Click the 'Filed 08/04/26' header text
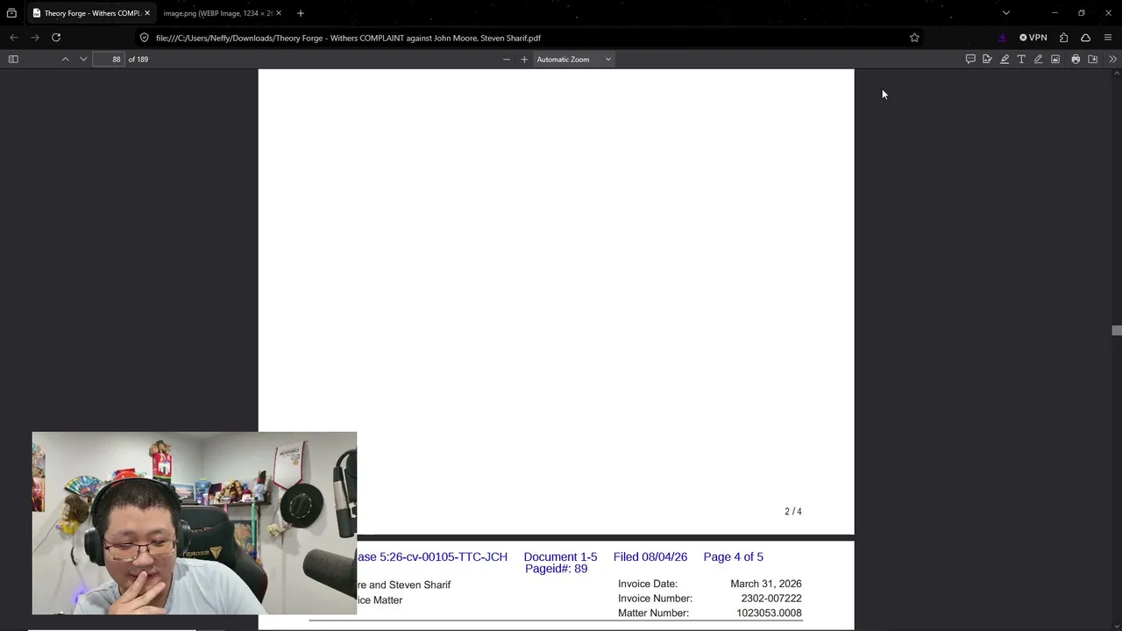 coord(650,557)
